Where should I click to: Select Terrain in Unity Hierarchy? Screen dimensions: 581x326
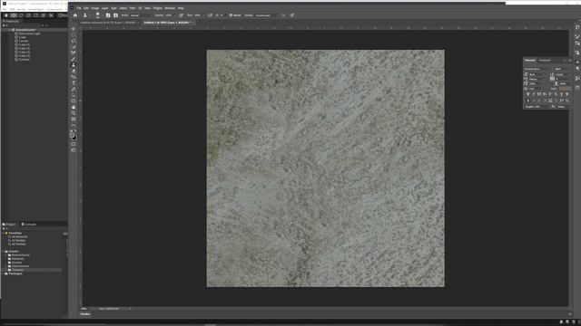tap(23, 41)
